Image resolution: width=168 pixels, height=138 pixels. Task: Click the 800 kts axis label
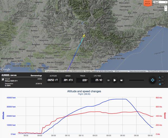(x=159, y=98)
